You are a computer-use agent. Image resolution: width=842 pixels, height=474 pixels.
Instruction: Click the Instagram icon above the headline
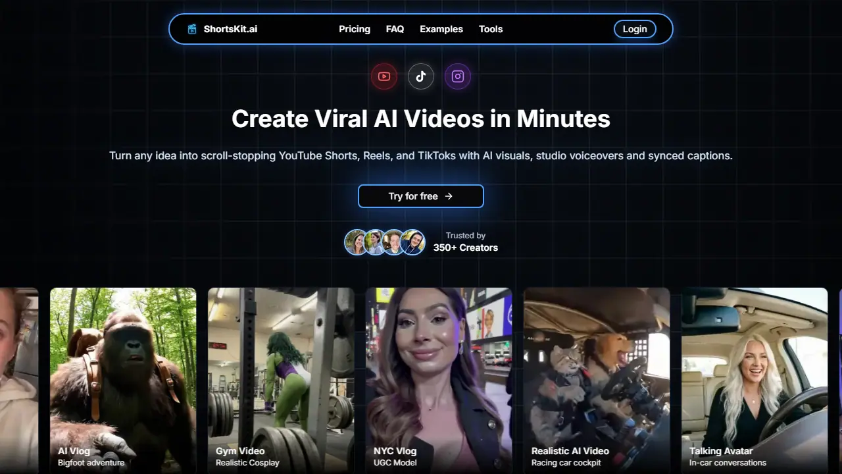[x=458, y=76]
